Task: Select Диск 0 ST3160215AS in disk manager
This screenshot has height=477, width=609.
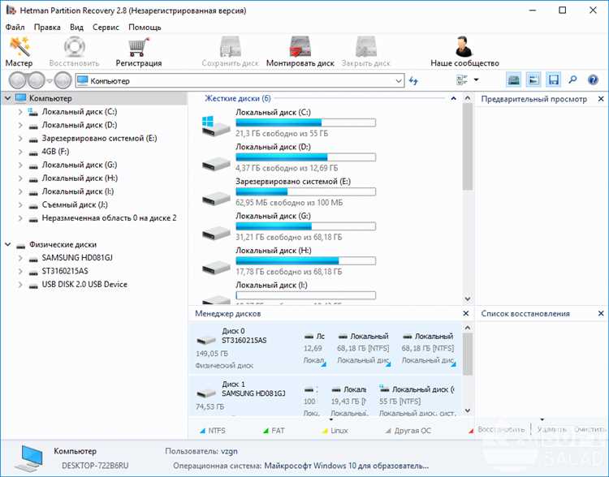Action: [244, 348]
